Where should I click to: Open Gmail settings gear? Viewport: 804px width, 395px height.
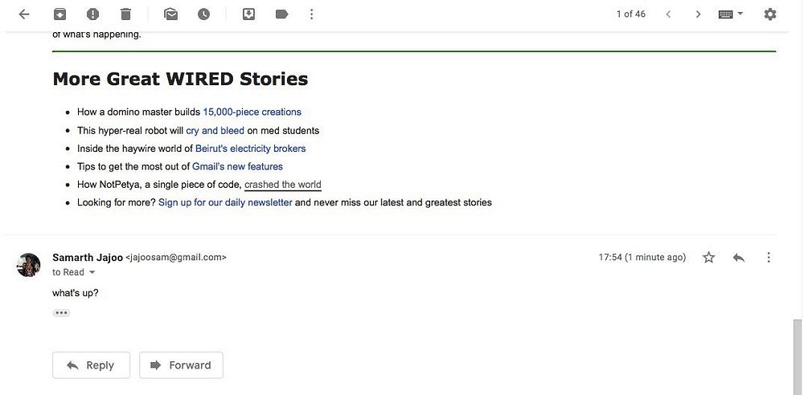tap(770, 14)
